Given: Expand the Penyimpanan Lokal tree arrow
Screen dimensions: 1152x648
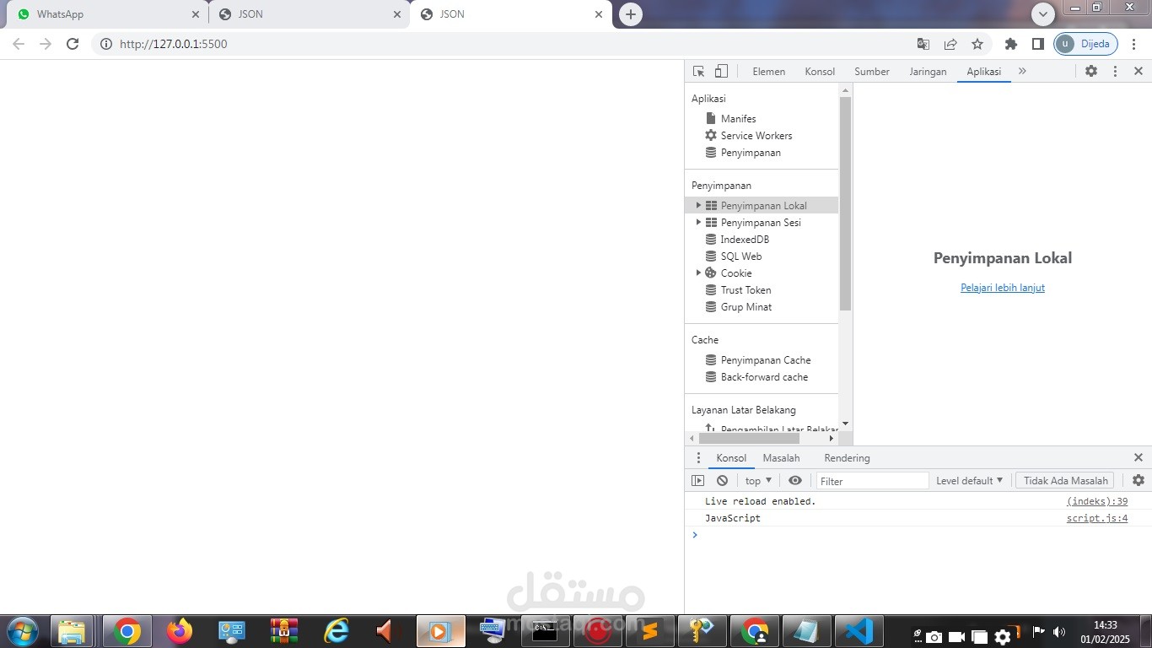Looking at the screenshot, I should [698, 206].
